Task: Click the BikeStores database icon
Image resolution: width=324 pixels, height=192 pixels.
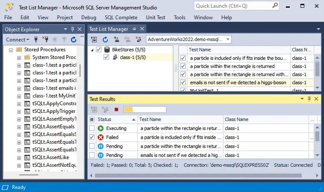Action: click(107, 50)
